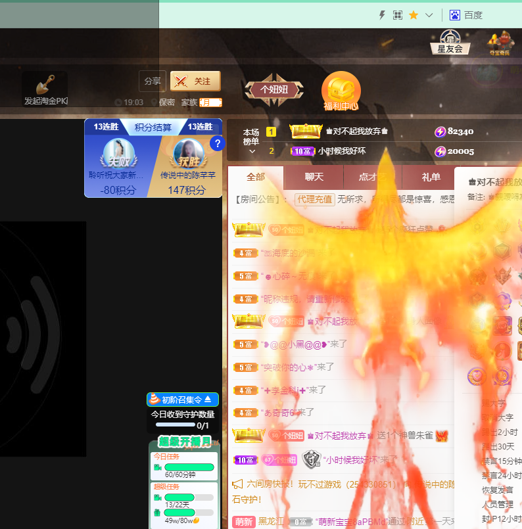Screen dimensions: 522x529
Task: Click the 萌新 tag in chat
Action: (x=244, y=522)
